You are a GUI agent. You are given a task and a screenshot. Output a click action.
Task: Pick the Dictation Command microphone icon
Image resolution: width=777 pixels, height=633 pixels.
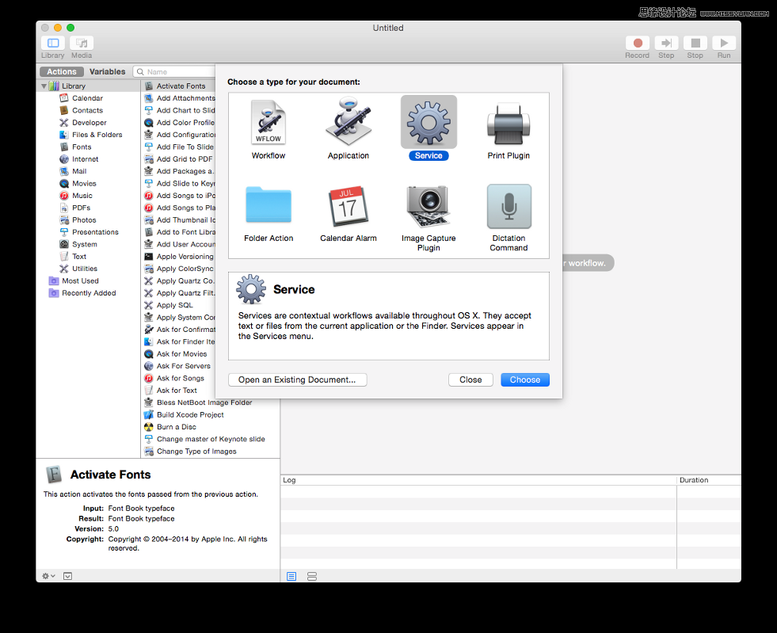point(509,206)
